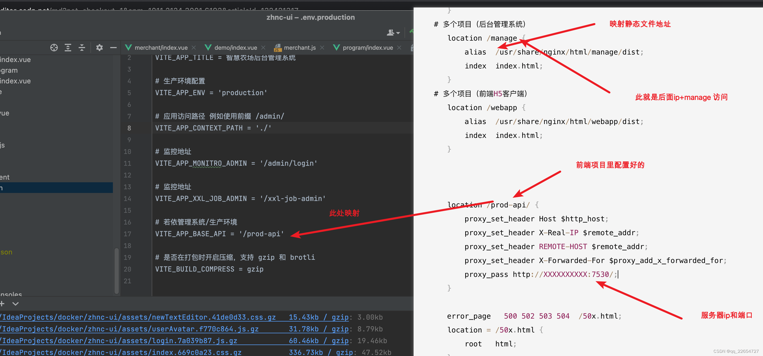The image size is (763, 356).
Task: Click the plus icon below the consoles list
Action: click(2, 304)
